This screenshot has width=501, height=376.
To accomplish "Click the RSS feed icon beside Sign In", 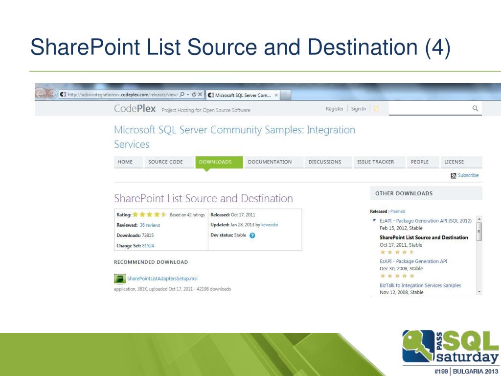I will click(x=376, y=109).
